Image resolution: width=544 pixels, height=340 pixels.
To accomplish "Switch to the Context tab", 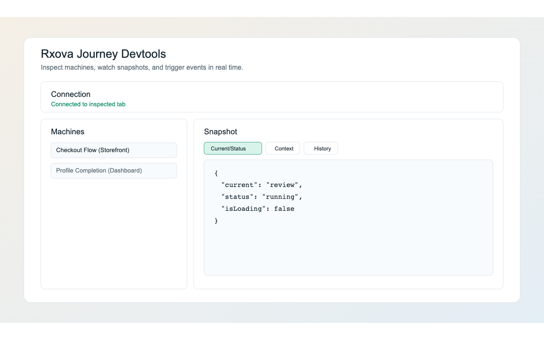I will 283,148.
